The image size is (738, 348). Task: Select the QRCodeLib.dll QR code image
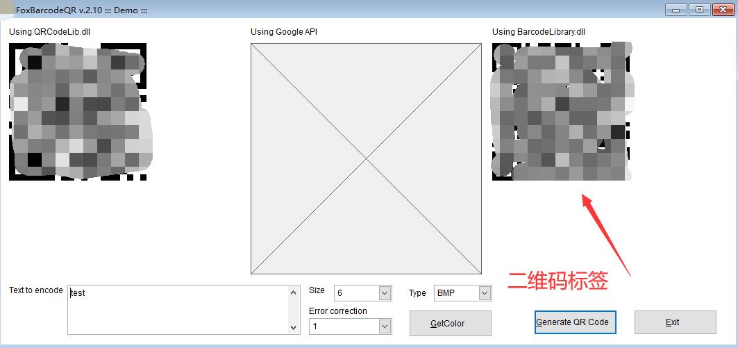point(78,111)
